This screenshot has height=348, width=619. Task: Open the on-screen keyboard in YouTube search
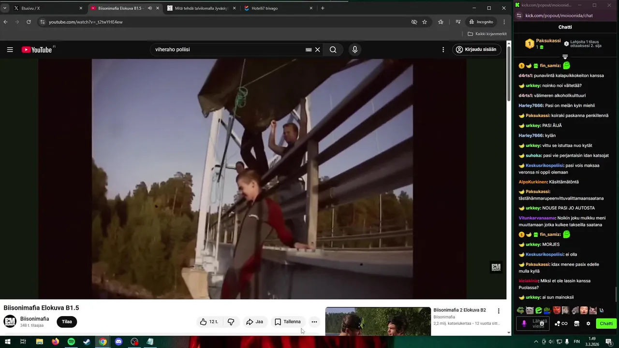point(309,49)
